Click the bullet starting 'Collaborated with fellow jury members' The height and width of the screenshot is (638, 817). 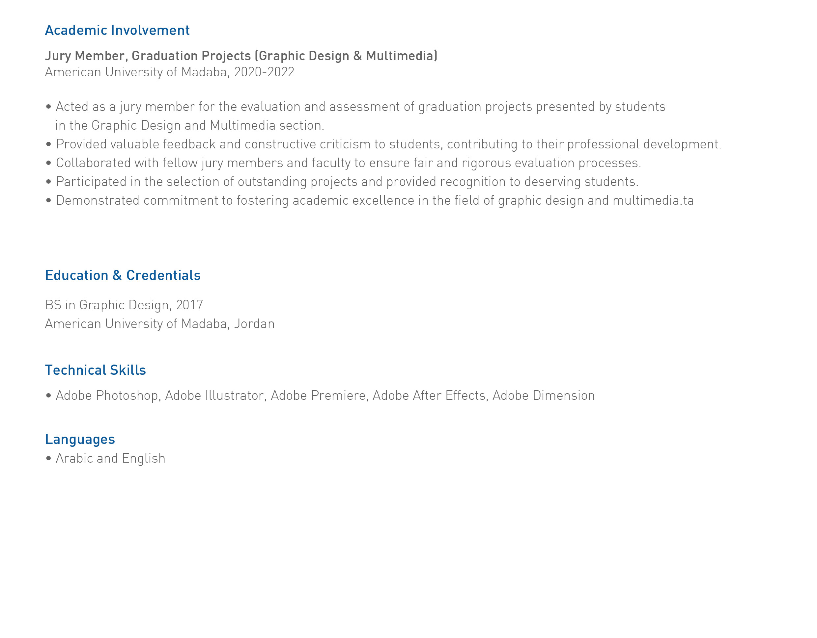pos(348,163)
